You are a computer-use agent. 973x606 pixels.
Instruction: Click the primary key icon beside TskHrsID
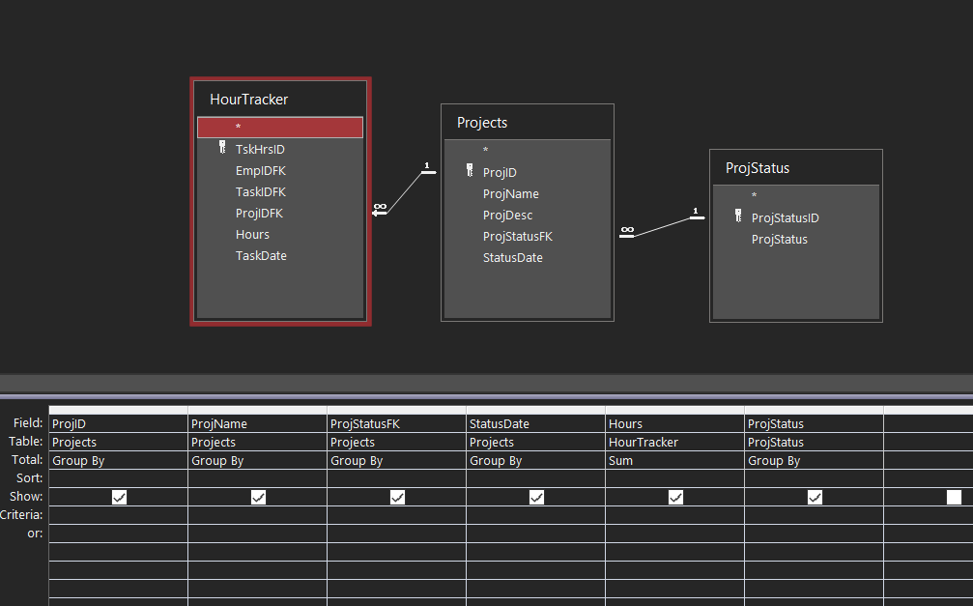222,147
